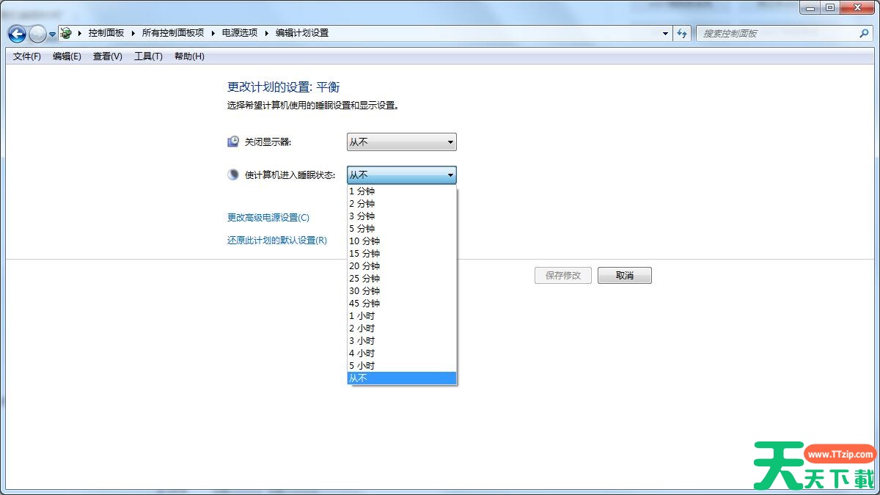Screen dimensions: 880x495
Task: Close the window with red X
Action: (x=857, y=7)
